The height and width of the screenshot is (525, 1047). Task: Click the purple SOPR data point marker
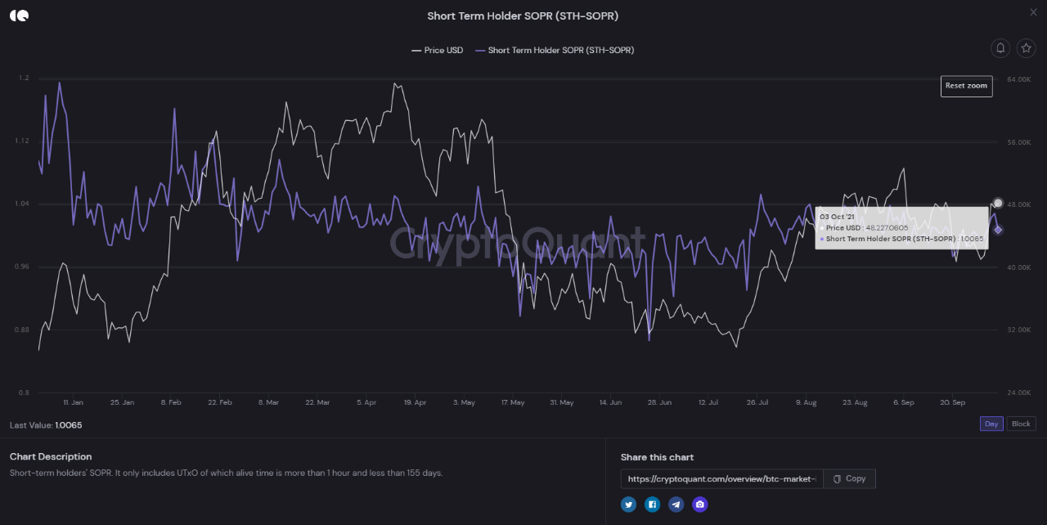click(x=998, y=230)
